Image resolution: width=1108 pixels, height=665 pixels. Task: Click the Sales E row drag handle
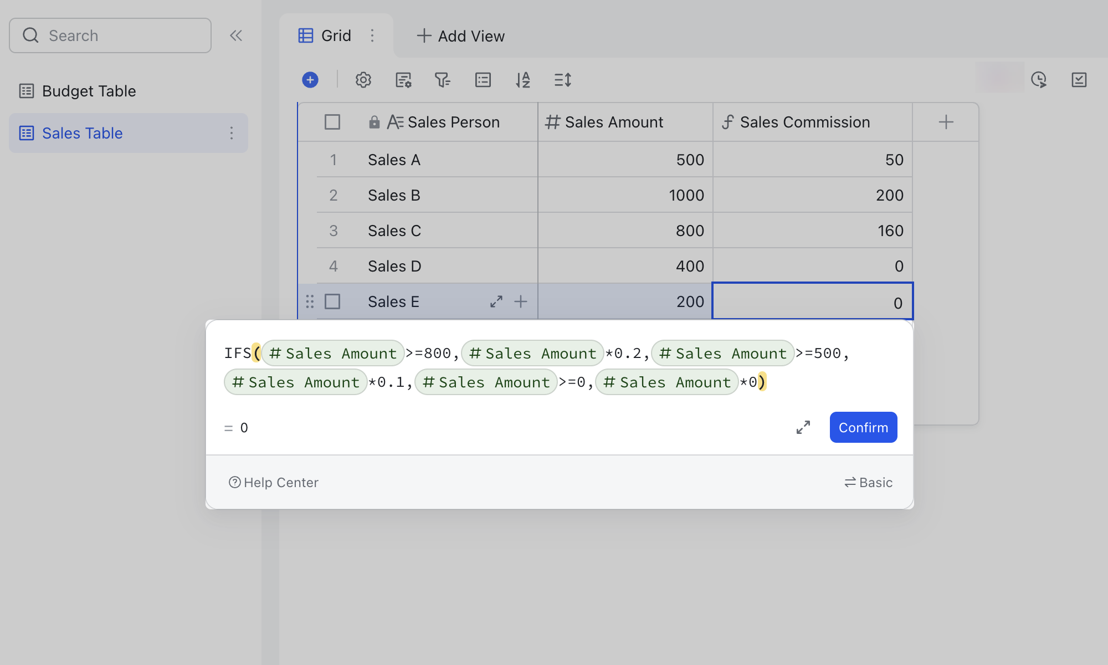point(310,301)
